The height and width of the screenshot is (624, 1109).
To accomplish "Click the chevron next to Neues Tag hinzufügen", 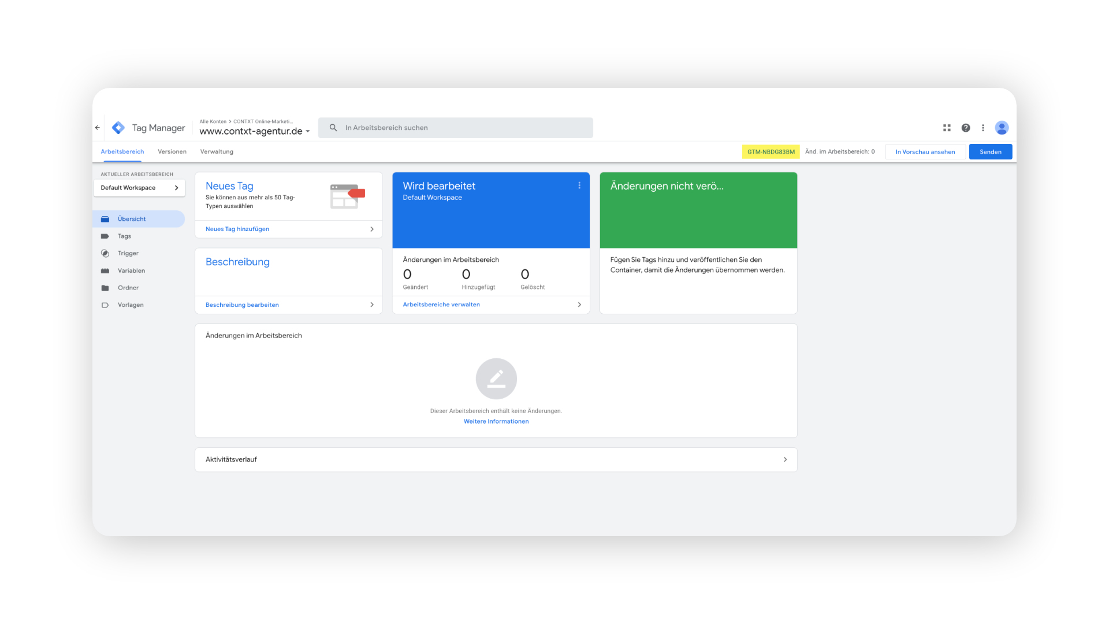I will click(x=372, y=229).
